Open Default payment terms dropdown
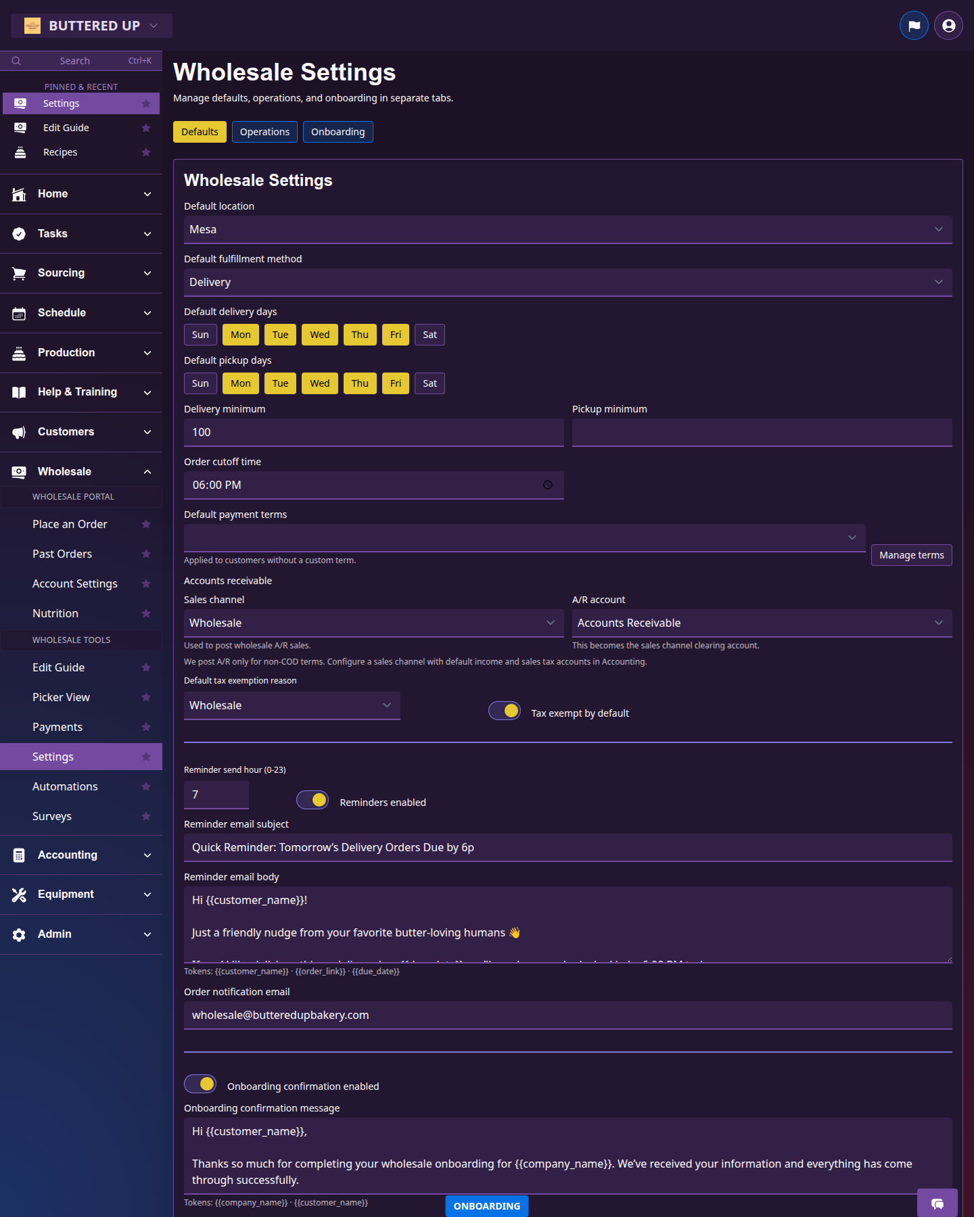Image resolution: width=974 pixels, height=1217 pixels. coord(525,538)
